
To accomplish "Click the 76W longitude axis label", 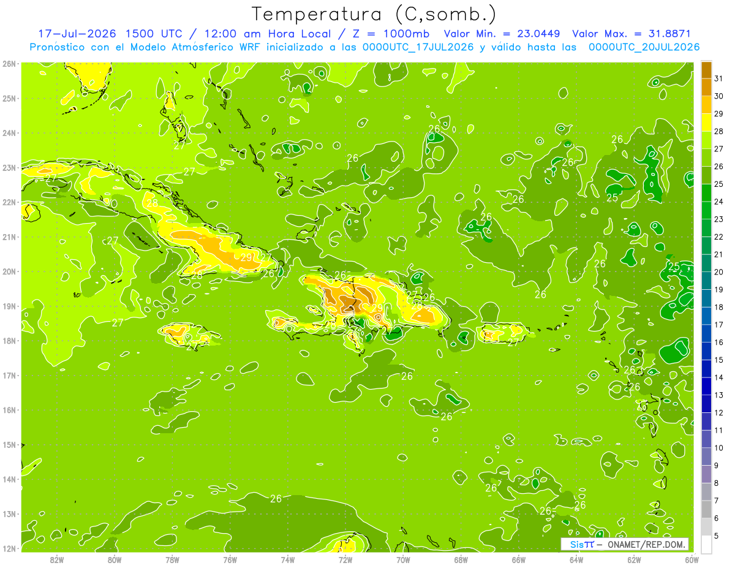I will click(230, 559).
